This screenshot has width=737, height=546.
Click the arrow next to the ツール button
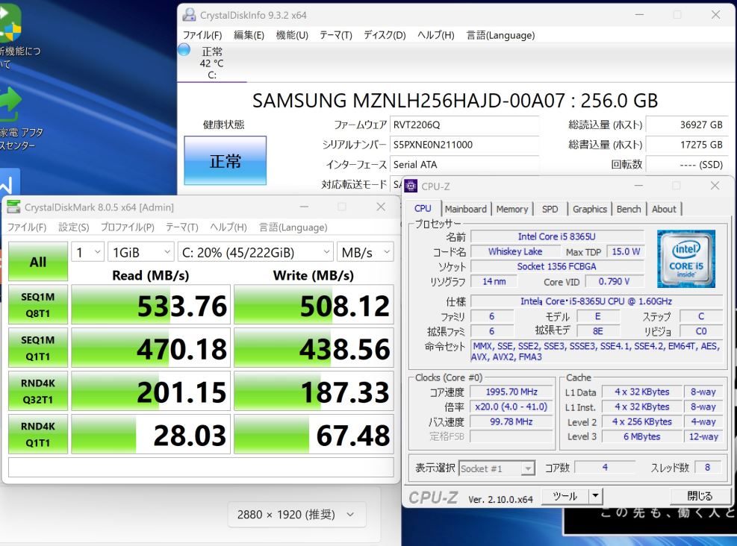[x=596, y=495]
